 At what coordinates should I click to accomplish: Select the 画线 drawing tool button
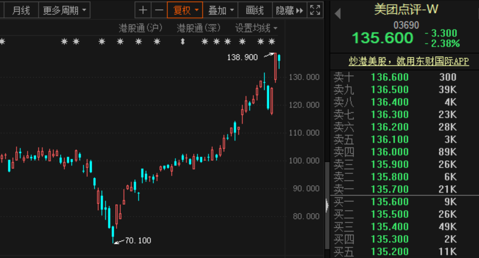coord(255,10)
